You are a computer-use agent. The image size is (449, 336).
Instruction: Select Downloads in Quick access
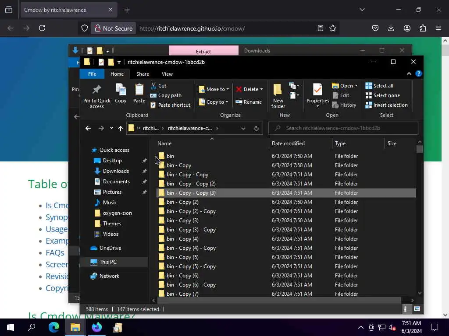tap(116, 171)
